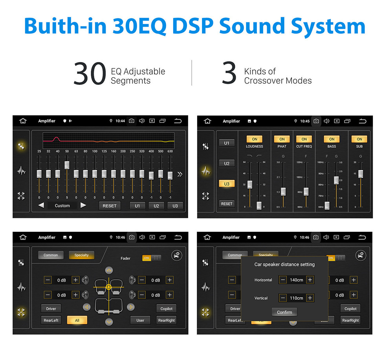
Task: Tap home icon in loudness settings screen
Action: [207, 121]
